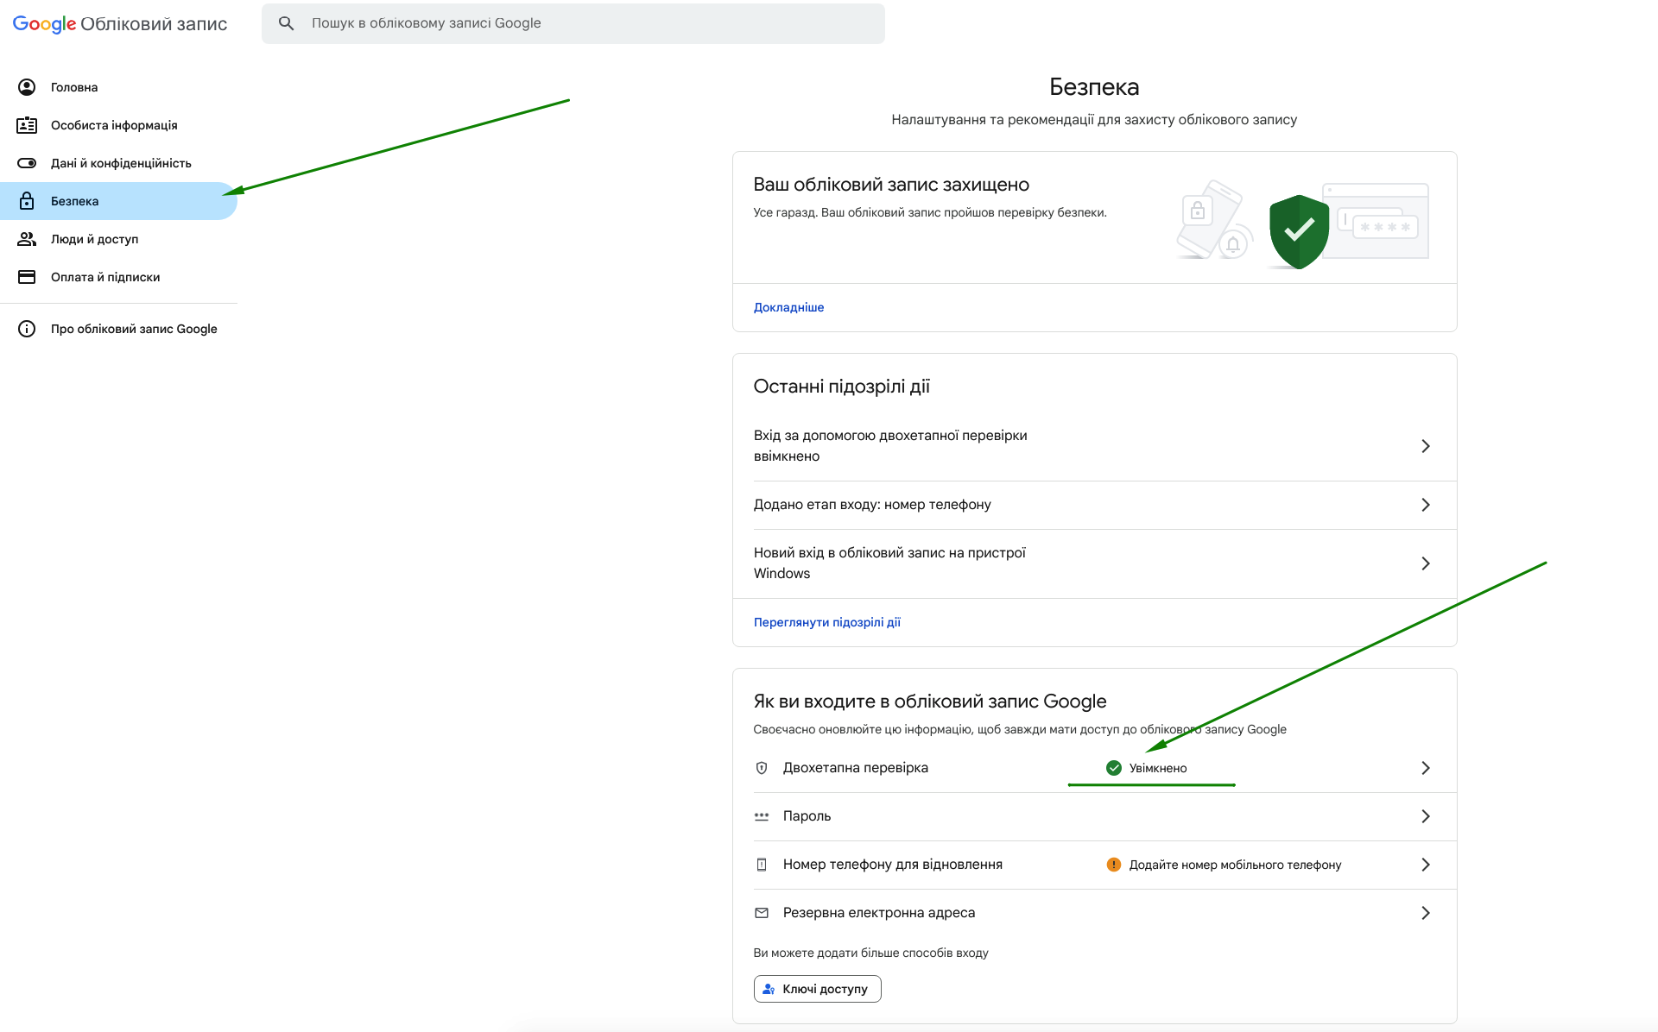Click the shield icon beside Двохетапна перевірка
Screen dimensions: 1658x1032
[762, 768]
